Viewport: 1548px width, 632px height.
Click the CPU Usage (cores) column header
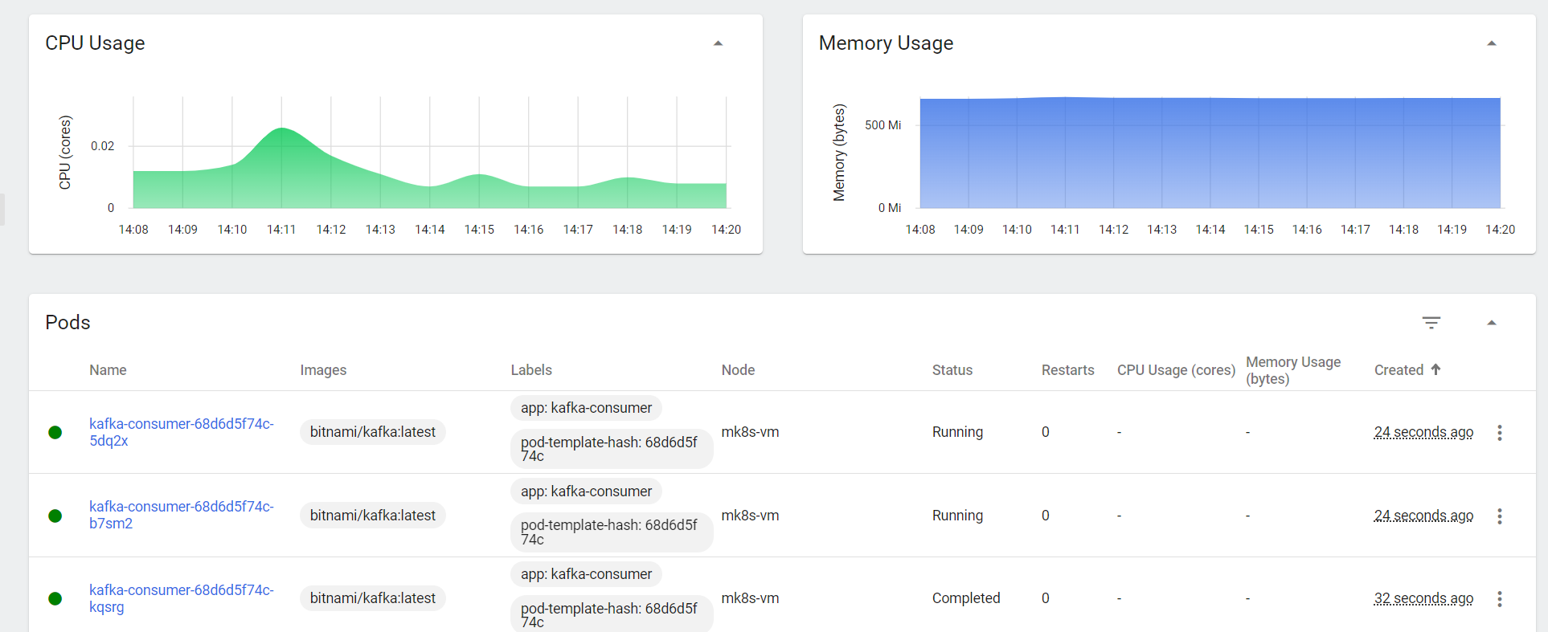[x=1176, y=370]
